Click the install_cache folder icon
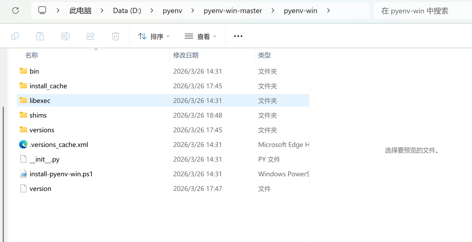 [23, 86]
